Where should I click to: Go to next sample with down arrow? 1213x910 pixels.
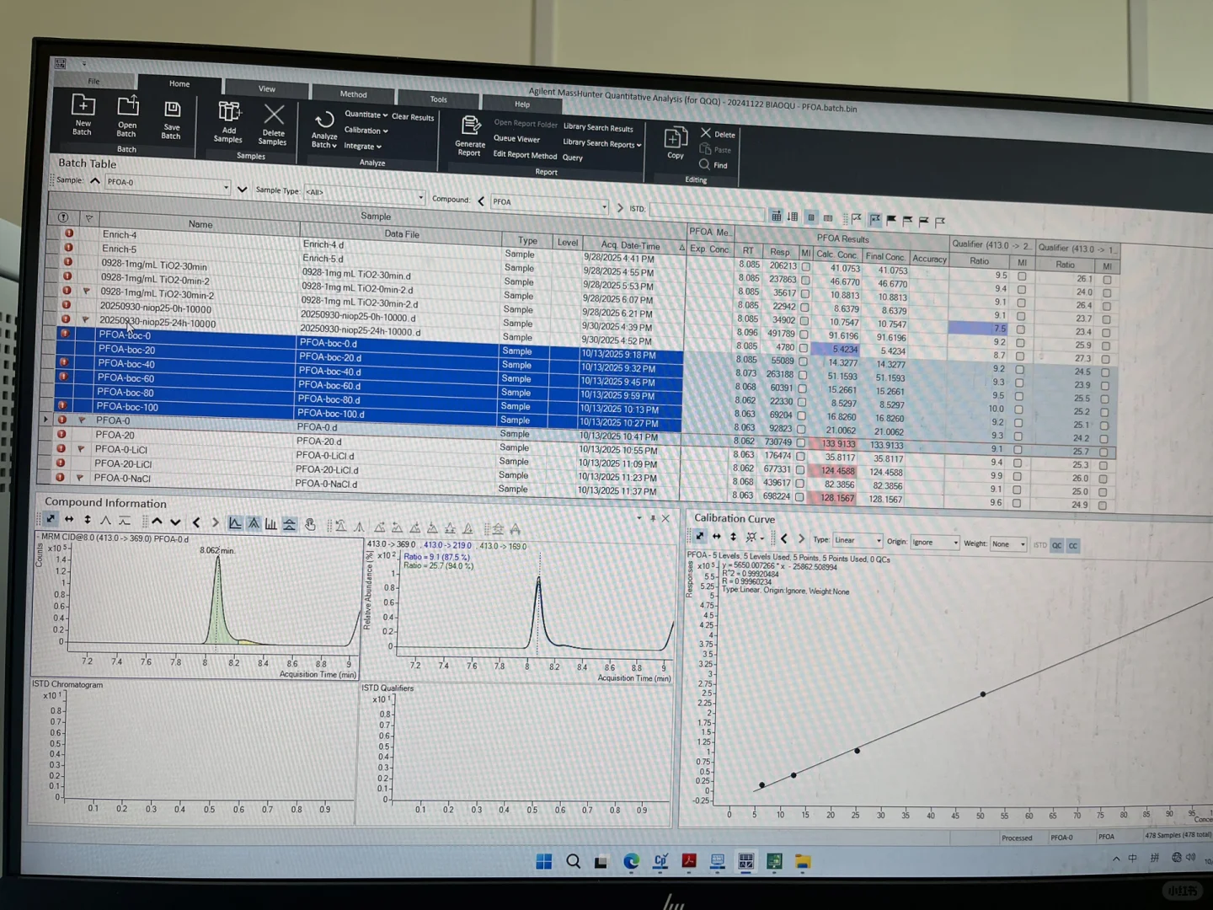click(243, 190)
